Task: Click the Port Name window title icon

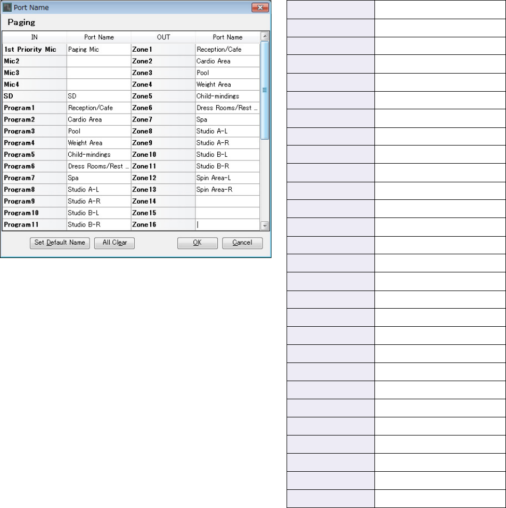Action: coord(7,7)
